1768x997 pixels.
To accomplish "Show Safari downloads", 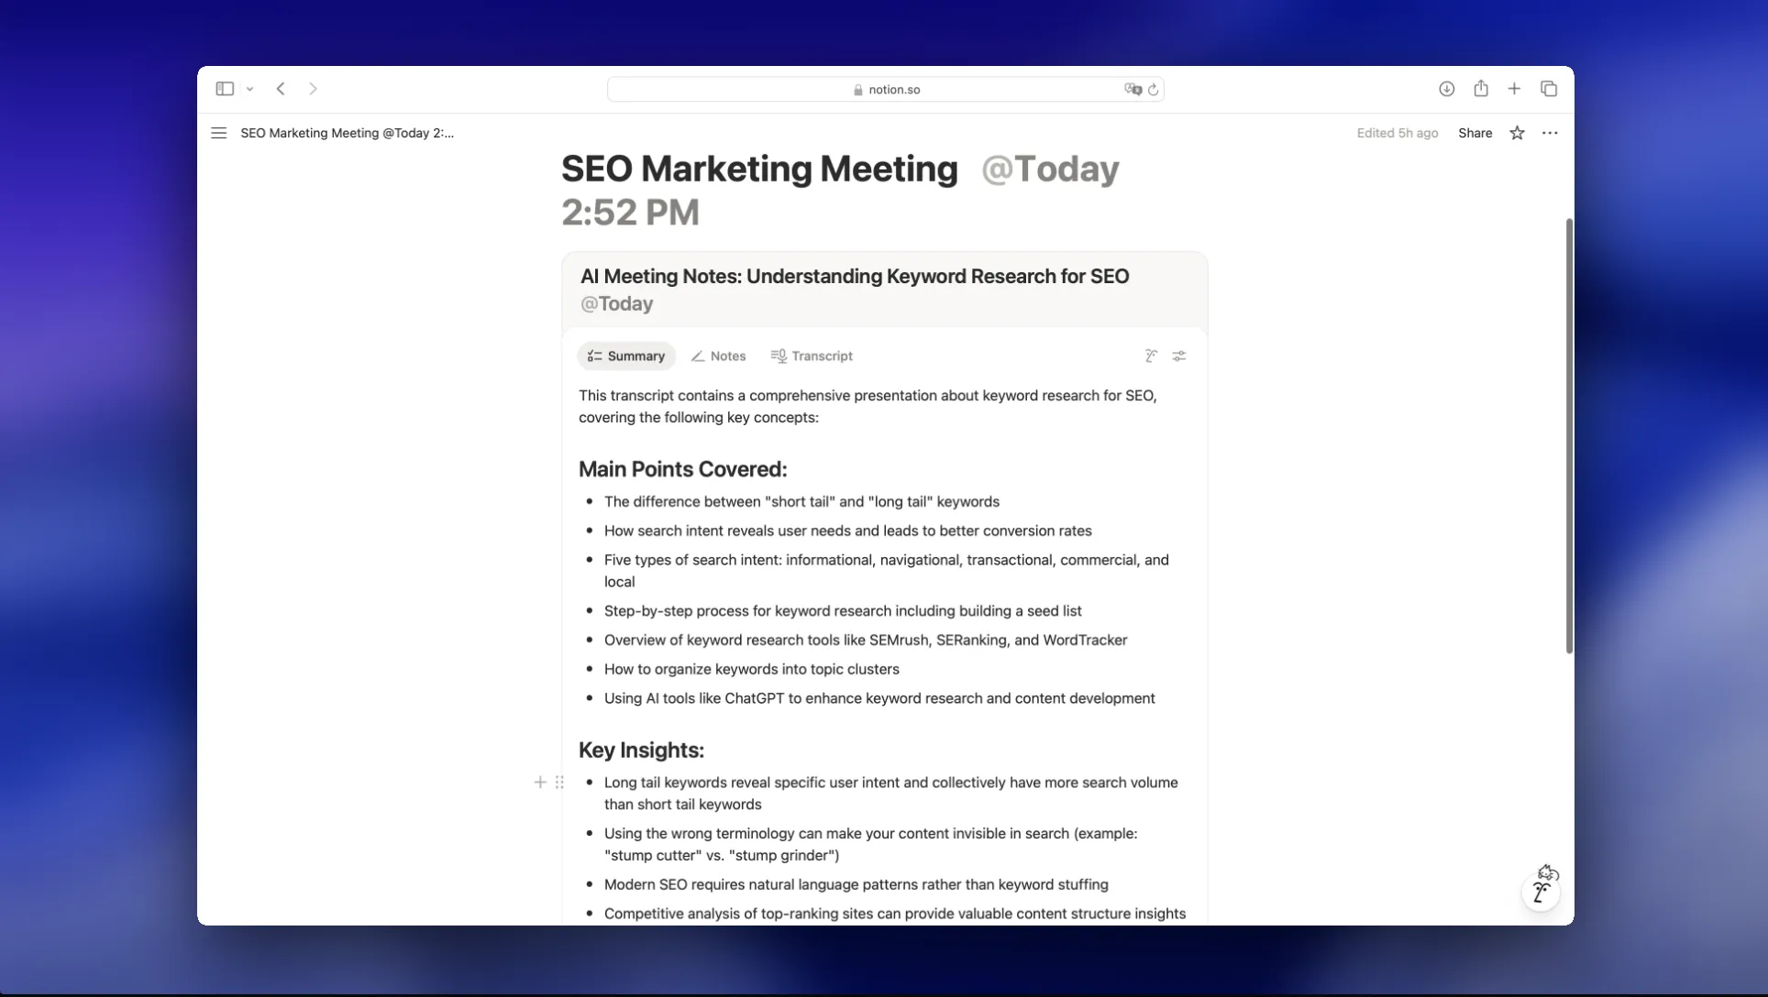I will (1446, 89).
